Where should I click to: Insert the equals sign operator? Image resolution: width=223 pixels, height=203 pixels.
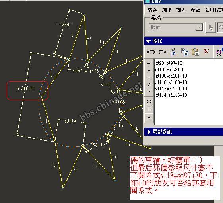149,118
